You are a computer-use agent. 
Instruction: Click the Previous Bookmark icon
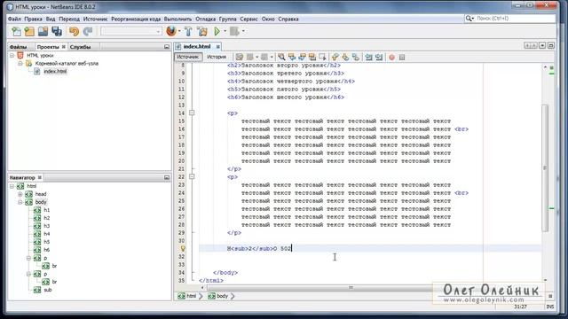pyautogui.click(x=335, y=57)
